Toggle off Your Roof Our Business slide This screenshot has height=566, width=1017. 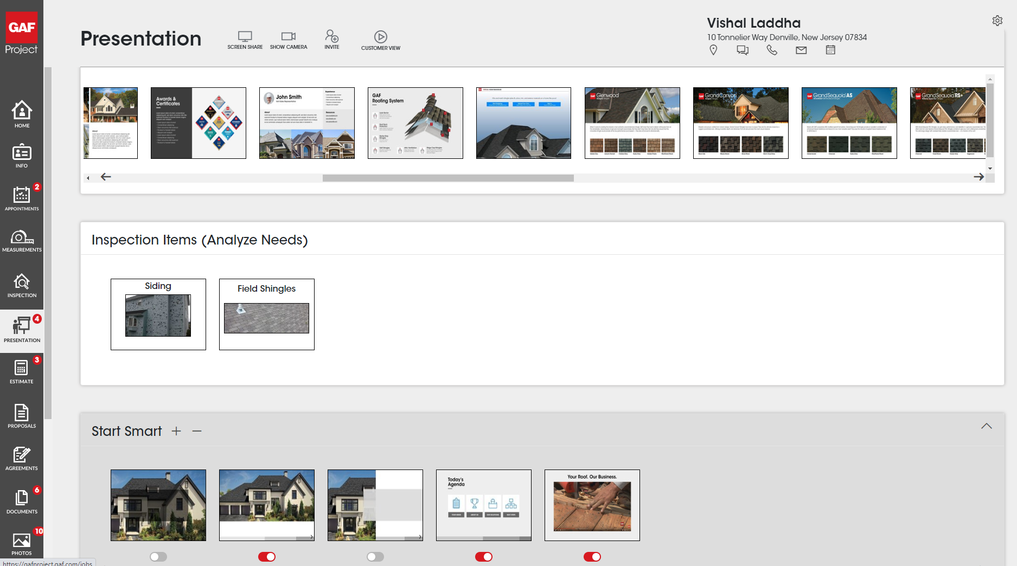[x=592, y=557]
